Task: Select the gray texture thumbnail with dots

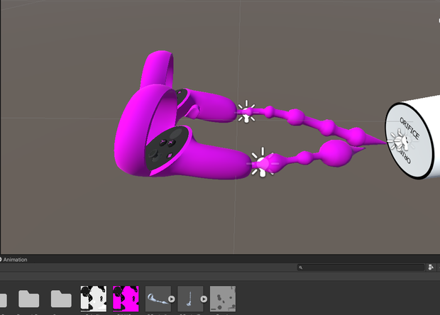Action: point(223,299)
